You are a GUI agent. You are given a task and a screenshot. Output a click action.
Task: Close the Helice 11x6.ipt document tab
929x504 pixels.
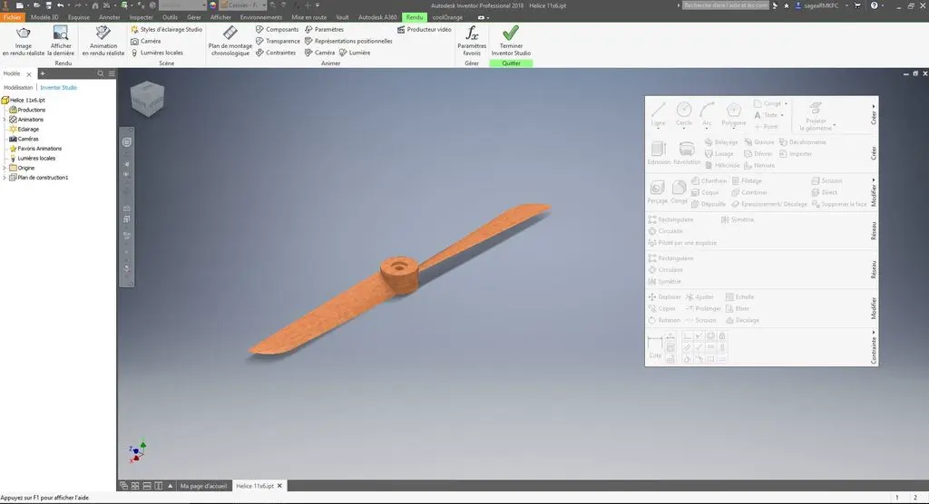point(279,486)
